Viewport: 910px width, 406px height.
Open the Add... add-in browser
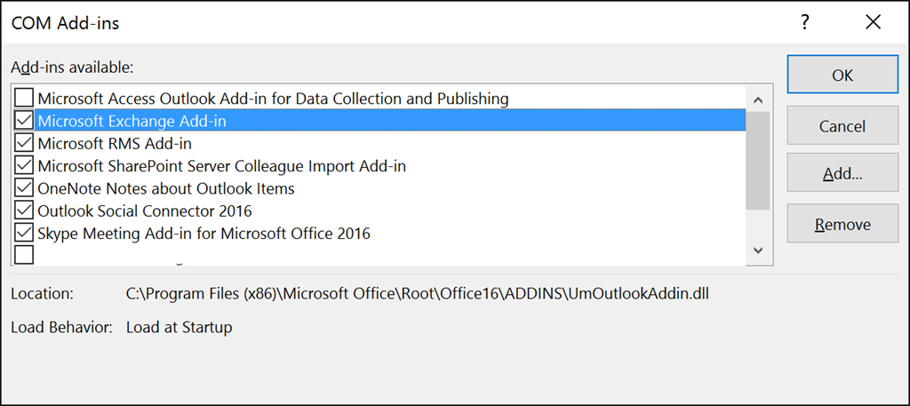[x=842, y=174]
